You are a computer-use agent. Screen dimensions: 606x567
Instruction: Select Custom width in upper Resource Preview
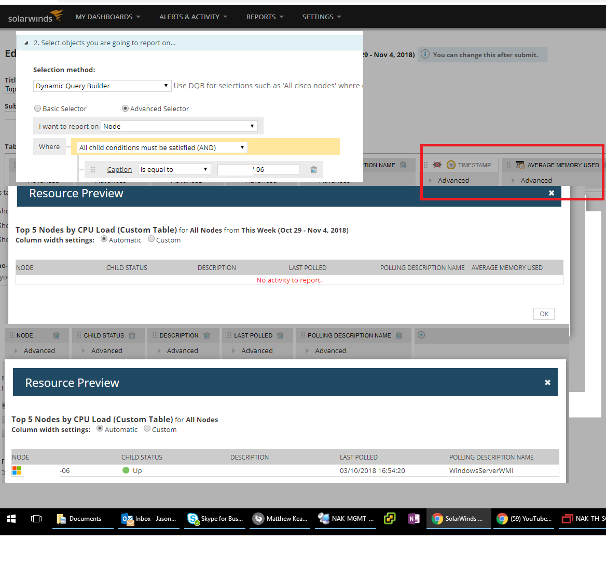151,239
